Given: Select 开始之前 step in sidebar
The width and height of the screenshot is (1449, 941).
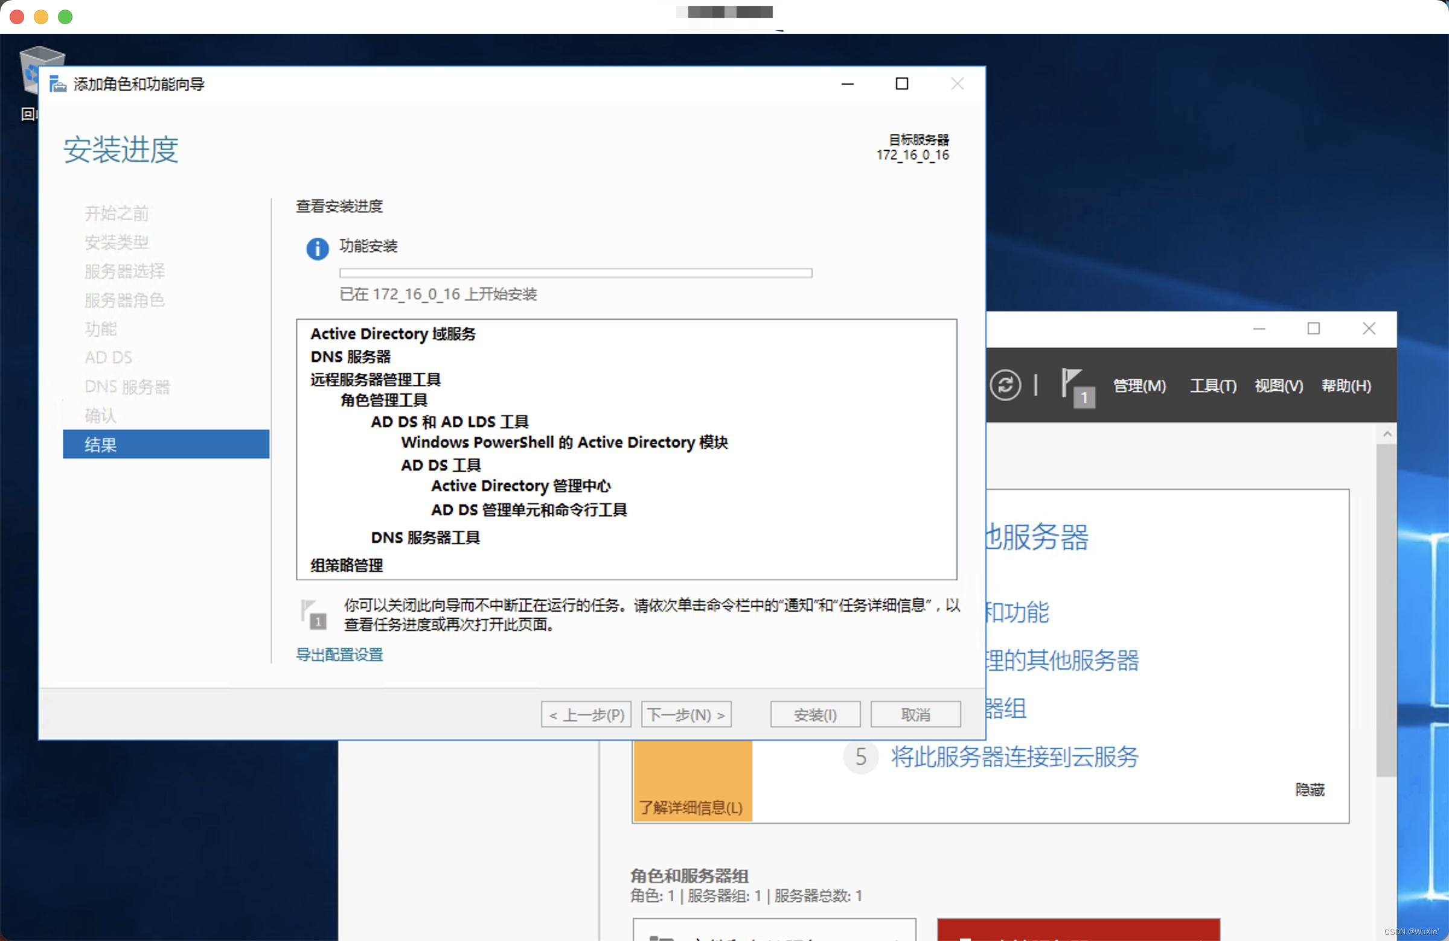Looking at the screenshot, I should (117, 213).
